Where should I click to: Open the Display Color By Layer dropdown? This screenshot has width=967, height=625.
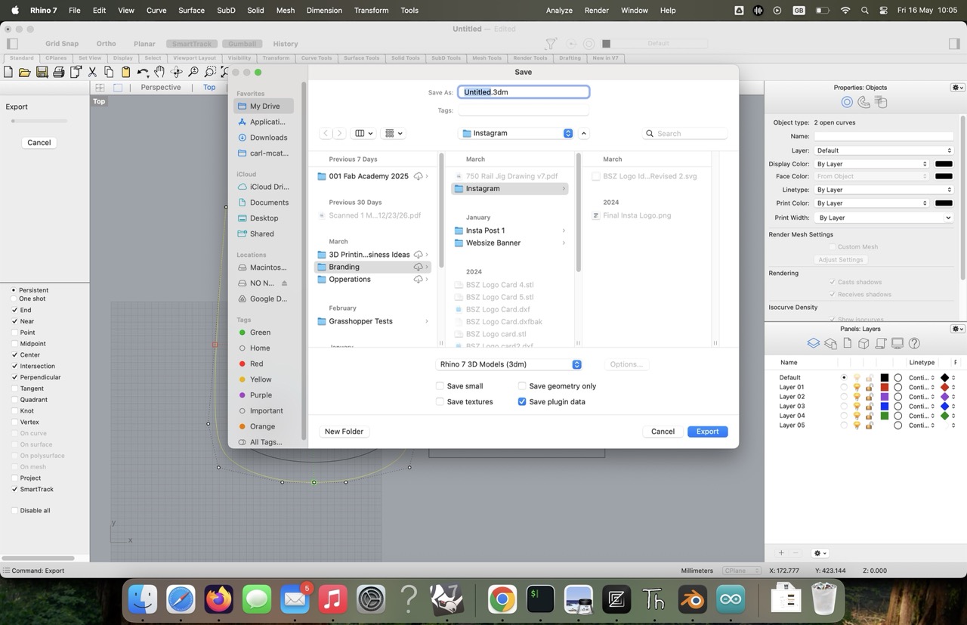871,164
